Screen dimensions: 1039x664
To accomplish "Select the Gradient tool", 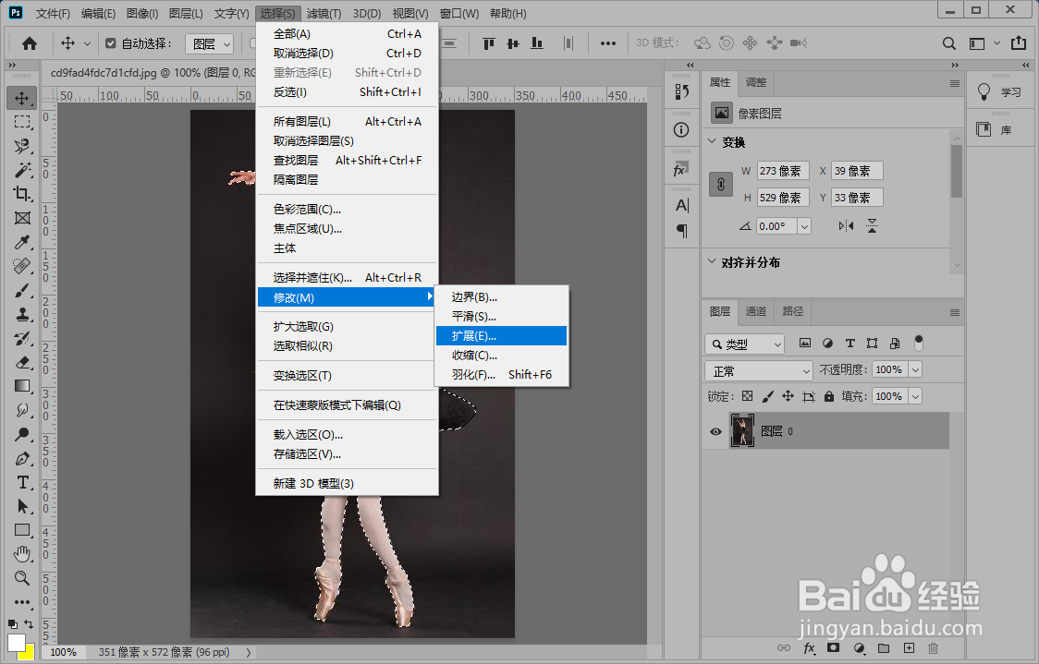I will coord(22,386).
